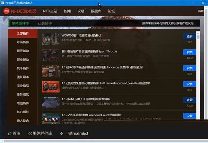This screenshot has width=208, height=143.
Task: Select the 界面插件 category
Action: 23,42
